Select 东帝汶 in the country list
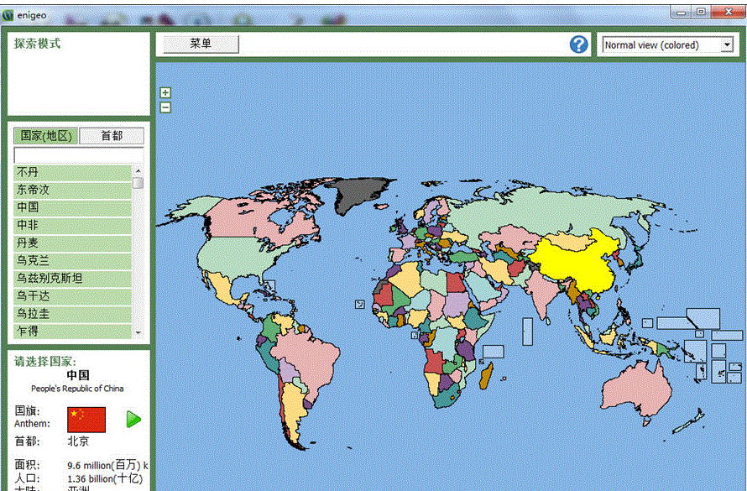 point(72,190)
